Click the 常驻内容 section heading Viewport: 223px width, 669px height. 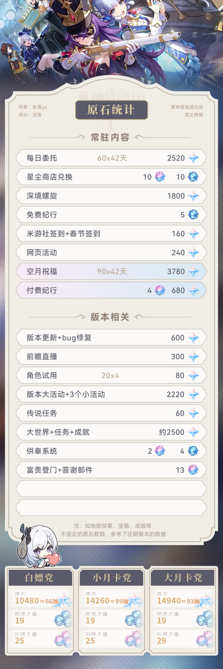click(110, 137)
